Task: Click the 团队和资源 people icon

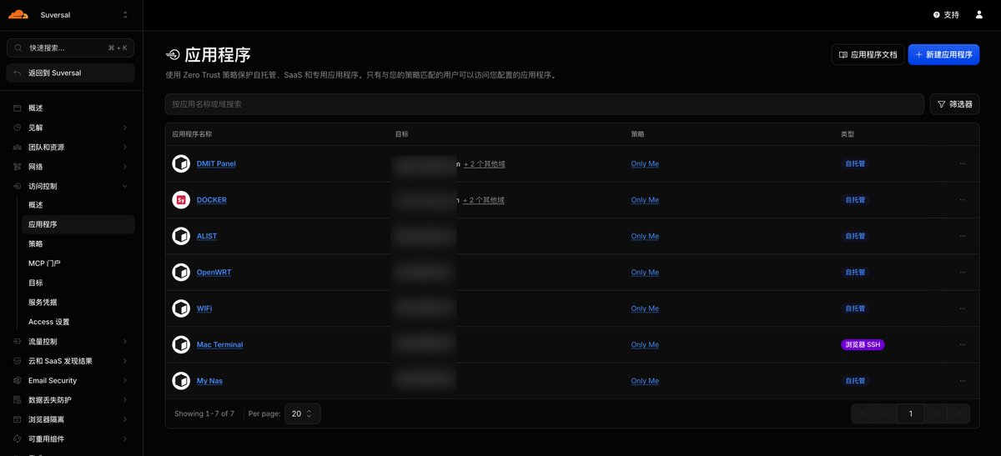Action: click(18, 148)
